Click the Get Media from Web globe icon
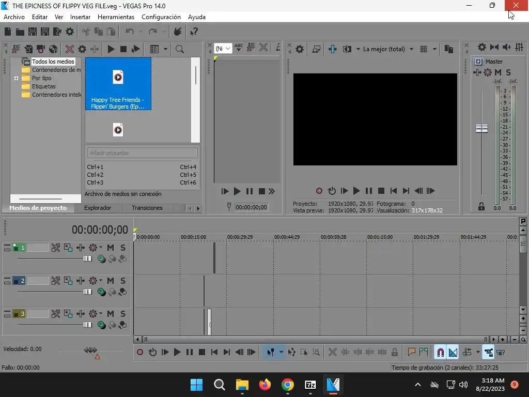Image resolution: width=529 pixels, height=397 pixels. pyautogui.click(x=53, y=49)
